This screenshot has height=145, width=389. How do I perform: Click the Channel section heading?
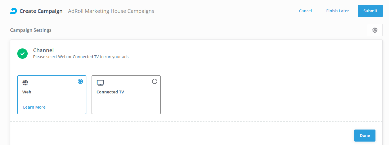(x=43, y=50)
